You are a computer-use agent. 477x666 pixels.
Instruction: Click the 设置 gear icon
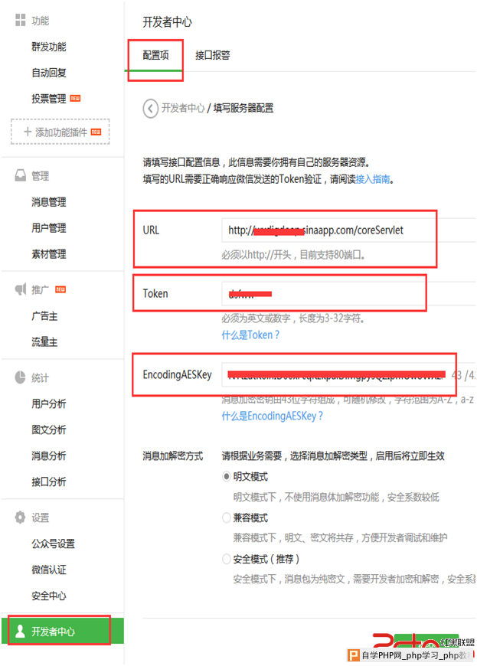click(20, 517)
